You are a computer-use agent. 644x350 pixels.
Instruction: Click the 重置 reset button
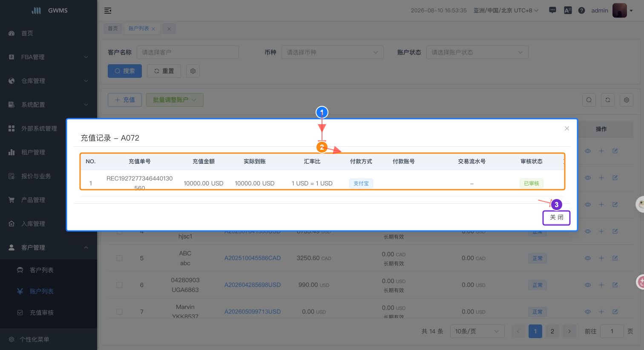[x=164, y=71]
